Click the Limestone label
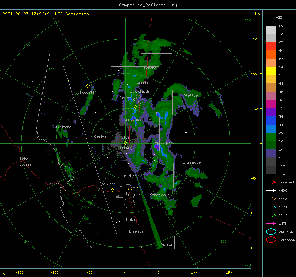This screenshot has width=296, height=277. tap(62, 127)
